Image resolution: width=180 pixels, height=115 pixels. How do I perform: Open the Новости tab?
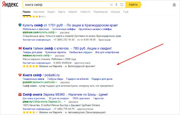pos(85,12)
